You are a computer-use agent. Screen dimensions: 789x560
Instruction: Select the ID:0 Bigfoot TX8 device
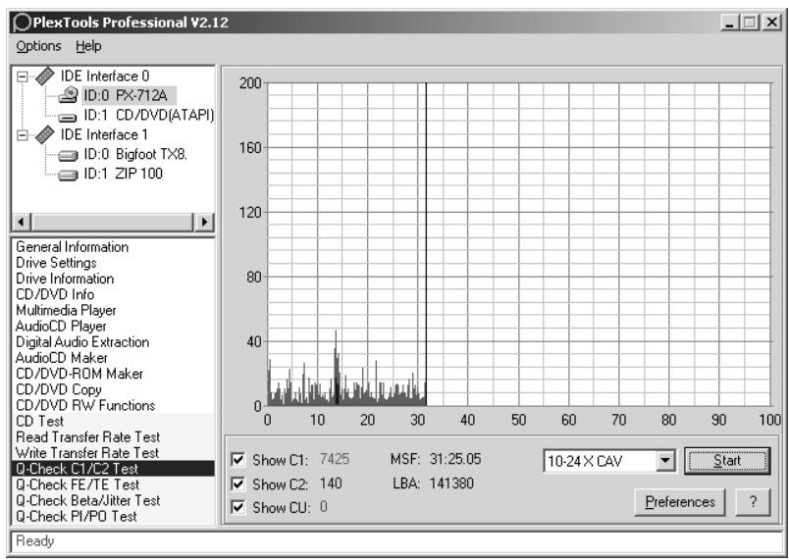pos(135,154)
